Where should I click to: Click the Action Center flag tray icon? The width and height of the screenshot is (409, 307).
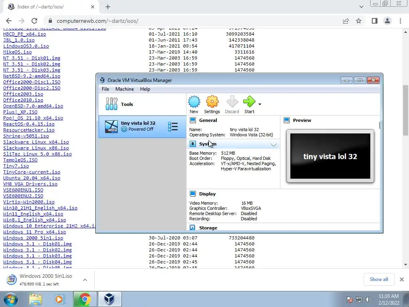349,299
